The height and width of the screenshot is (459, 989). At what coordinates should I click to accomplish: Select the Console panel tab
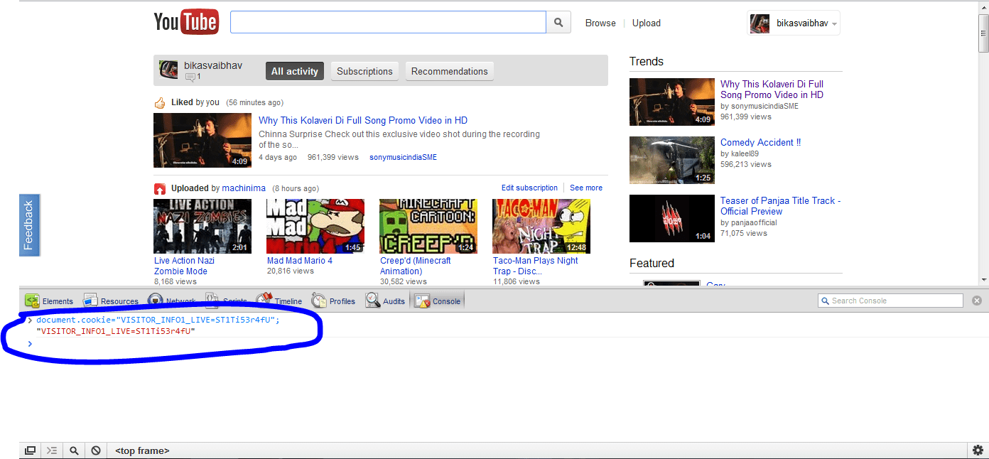tap(438, 301)
